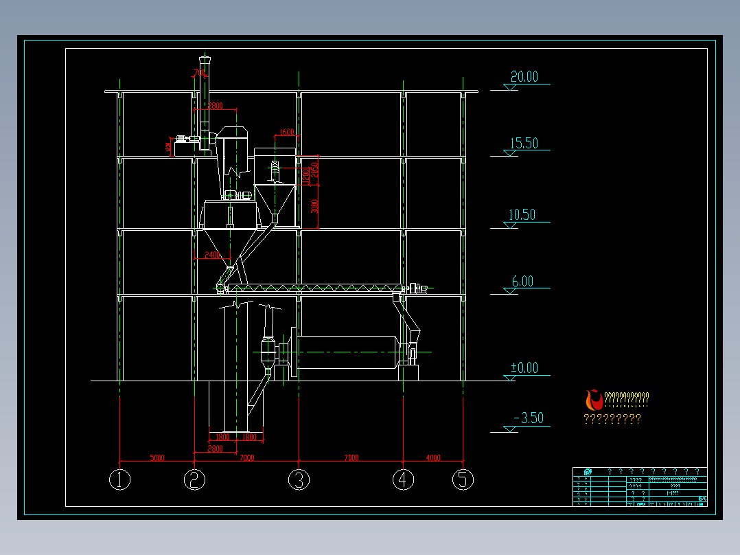Click the 6.00 elevation label
This screenshot has height=555, width=740.
[522, 282]
